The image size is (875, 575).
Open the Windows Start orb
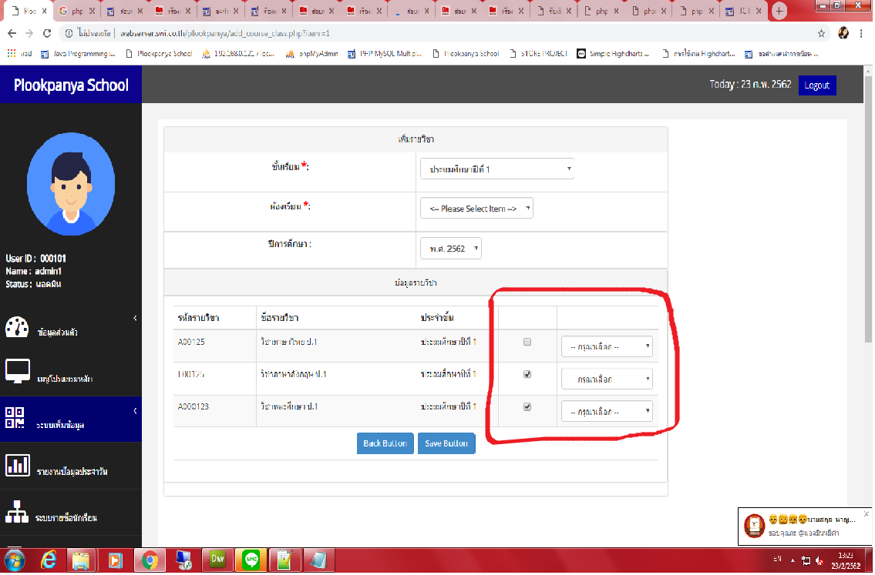point(15,560)
